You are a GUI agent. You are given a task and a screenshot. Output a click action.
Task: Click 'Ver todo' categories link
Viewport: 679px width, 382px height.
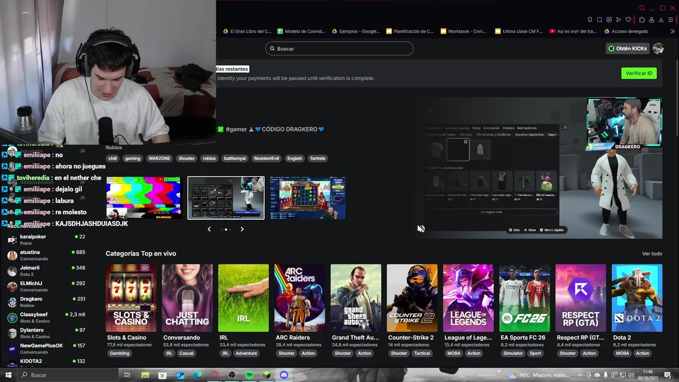pos(652,254)
